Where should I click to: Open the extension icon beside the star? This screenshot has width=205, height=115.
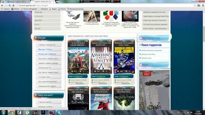tap(199, 5)
